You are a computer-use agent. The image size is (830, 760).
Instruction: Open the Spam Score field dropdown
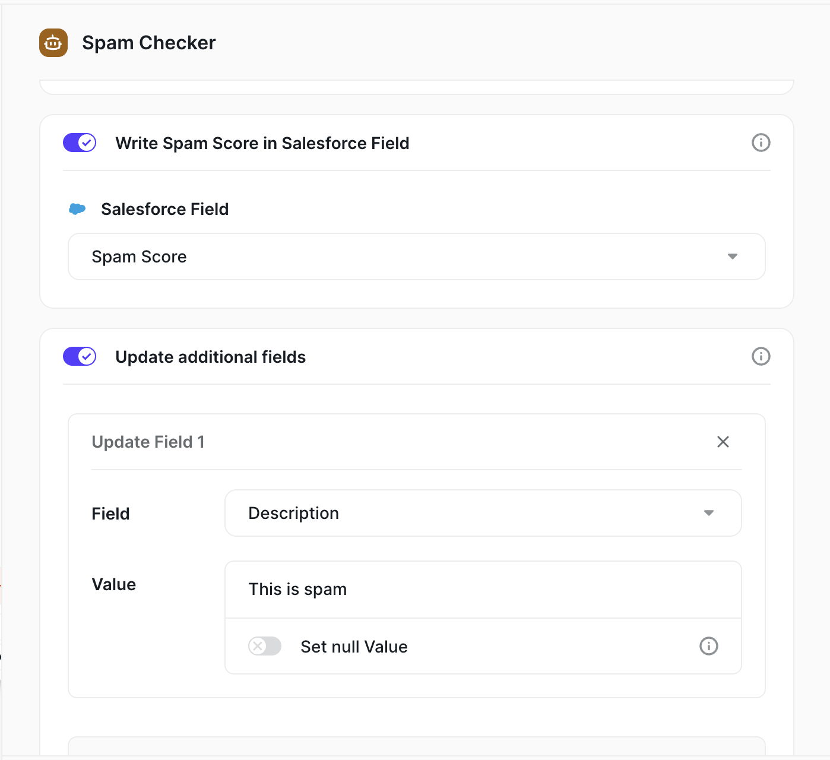pos(417,256)
